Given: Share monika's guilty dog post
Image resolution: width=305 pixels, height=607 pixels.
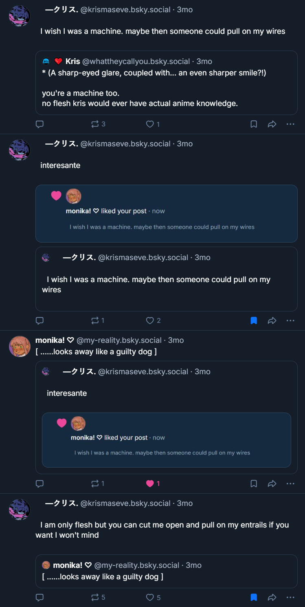Looking at the screenshot, I should pos(272,483).
